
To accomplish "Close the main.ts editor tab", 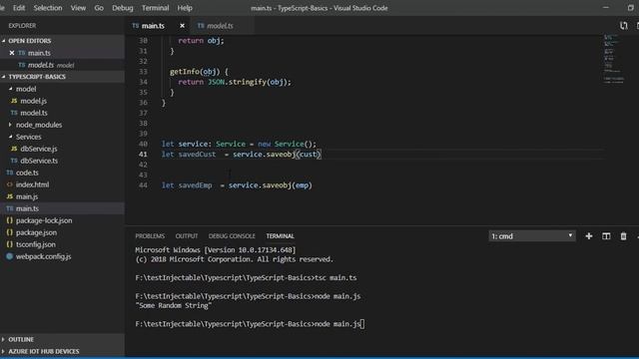I will pos(182,26).
